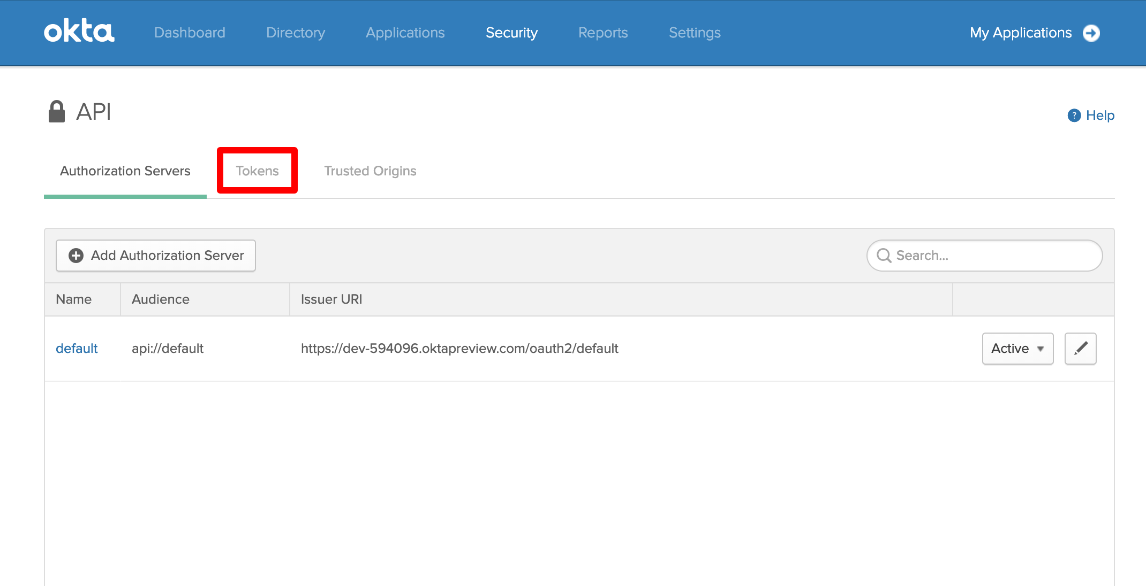Click the Audience column header
Viewport: 1146px width, 586px height.
[x=161, y=299]
